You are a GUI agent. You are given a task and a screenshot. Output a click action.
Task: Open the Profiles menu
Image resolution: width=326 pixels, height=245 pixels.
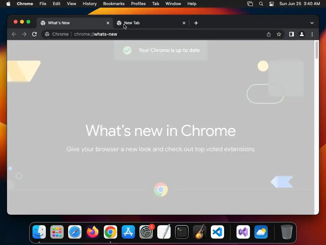click(138, 4)
